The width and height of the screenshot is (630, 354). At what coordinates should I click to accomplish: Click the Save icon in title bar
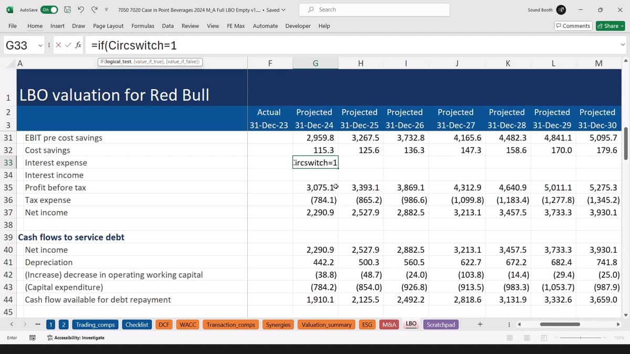point(68,9)
